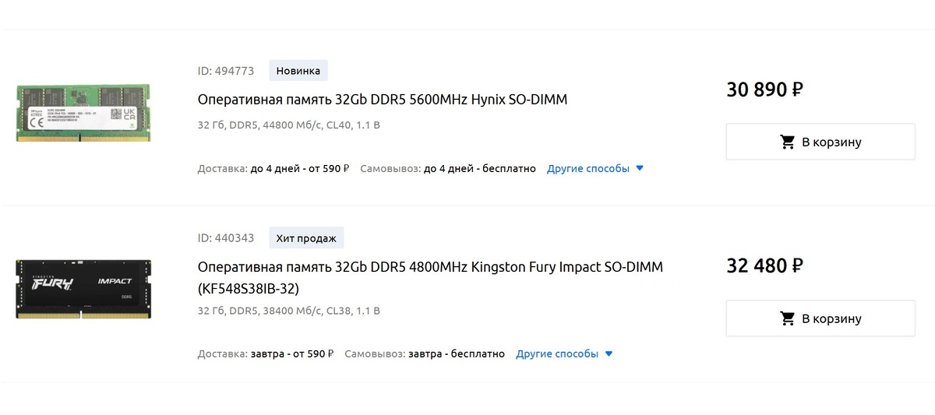The image size is (935, 415).
Task: Click the 30 890 ₽ price
Action: (764, 90)
